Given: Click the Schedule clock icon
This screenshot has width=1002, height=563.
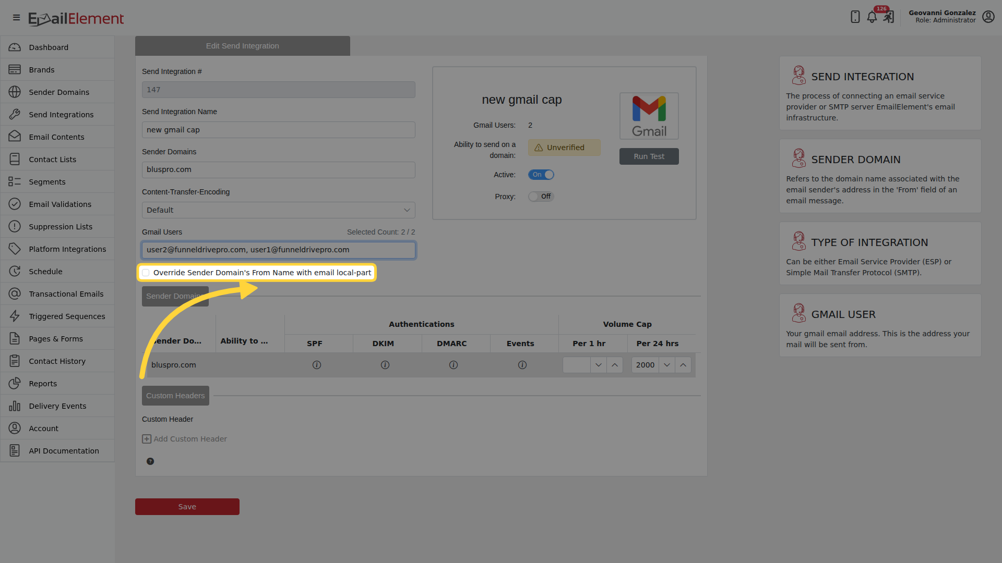Looking at the screenshot, I should click(x=15, y=271).
